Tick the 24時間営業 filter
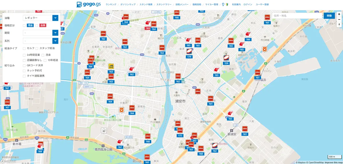343x164 pixels. point(24,55)
